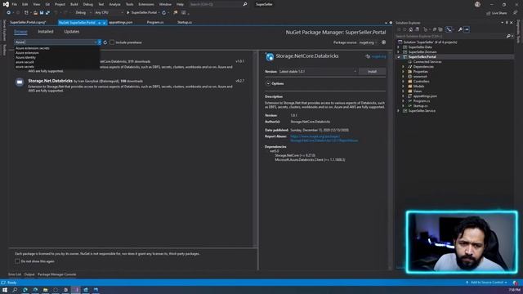Open the appsettings.json editor tab

click(x=121, y=22)
